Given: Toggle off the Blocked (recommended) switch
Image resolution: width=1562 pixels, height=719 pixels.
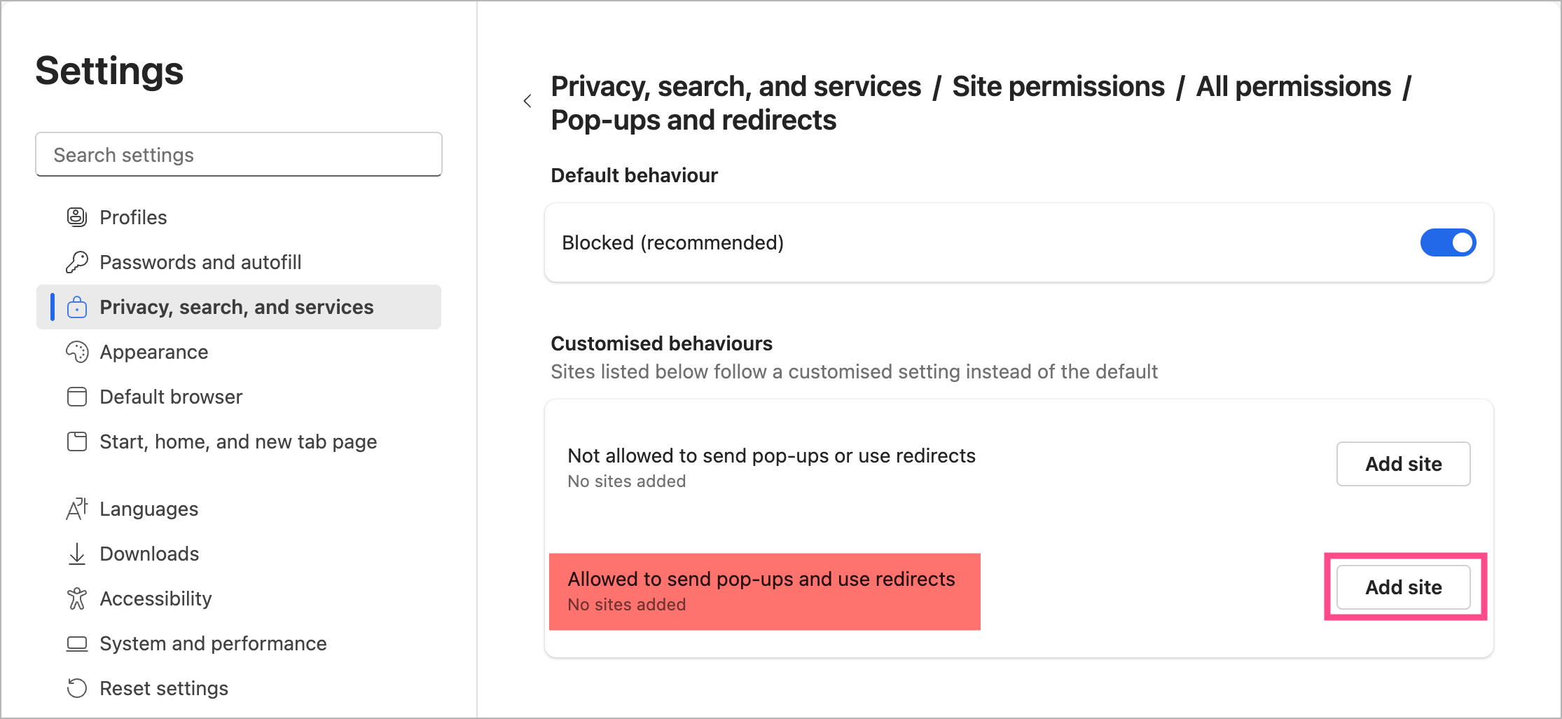Looking at the screenshot, I should tap(1448, 242).
